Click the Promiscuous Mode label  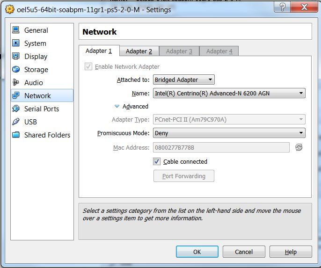123,133
